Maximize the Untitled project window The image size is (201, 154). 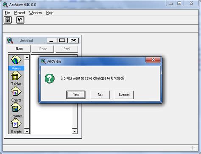(x=62, y=41)
